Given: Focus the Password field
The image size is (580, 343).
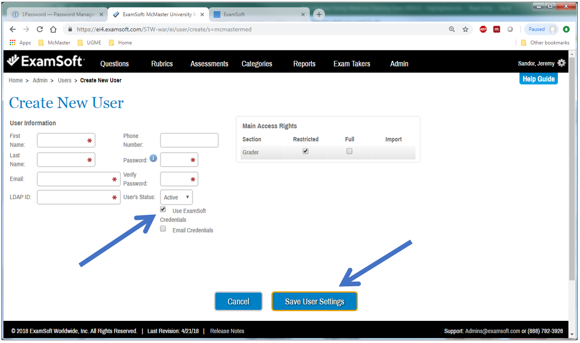Looking at the screenshot, I should tap(179, 160).
